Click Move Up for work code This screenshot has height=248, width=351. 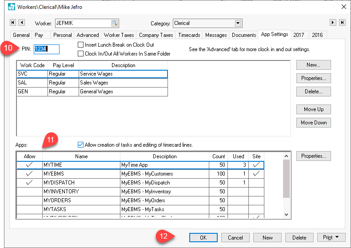pyautogui.click(x=314, y=109)
